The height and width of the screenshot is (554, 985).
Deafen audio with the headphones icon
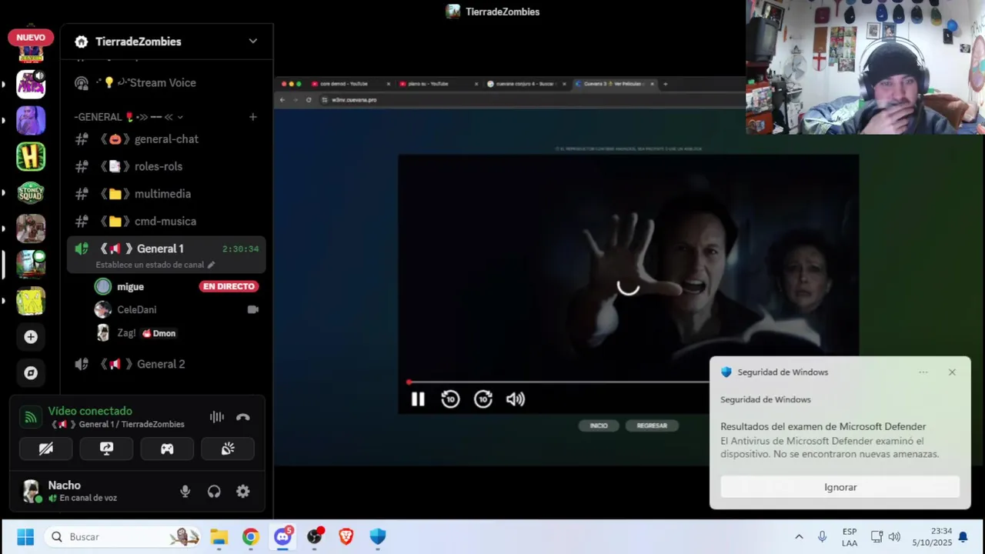click(214, 491)
